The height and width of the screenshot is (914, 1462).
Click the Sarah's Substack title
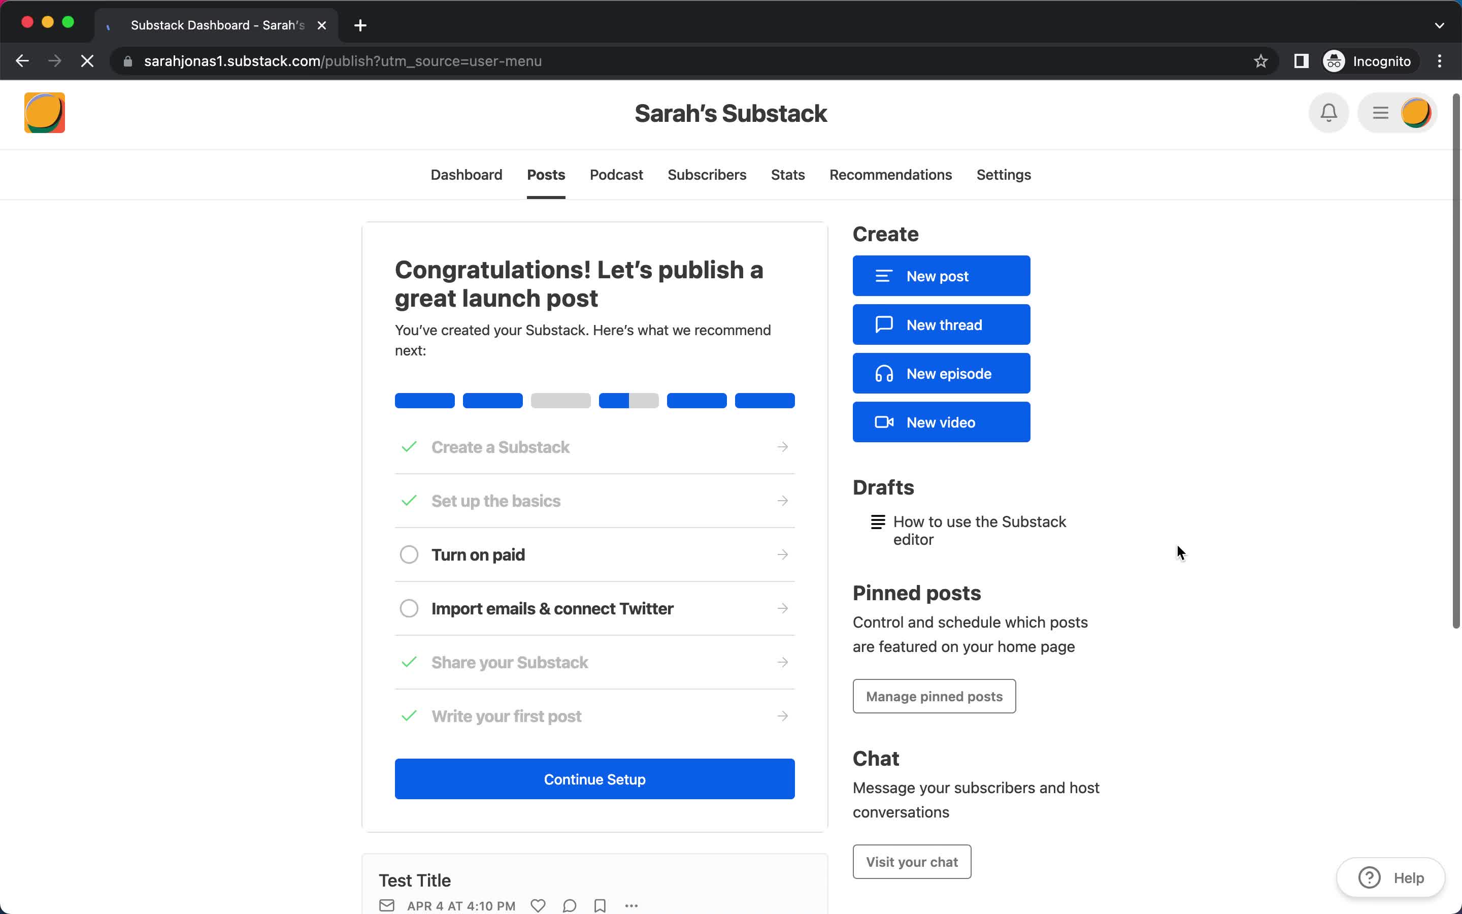tap(730, 113)
